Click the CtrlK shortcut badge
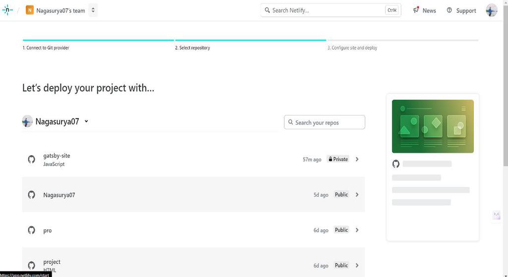Image resolution: width=508 pixels, height=277 pixels. (392, 10)
